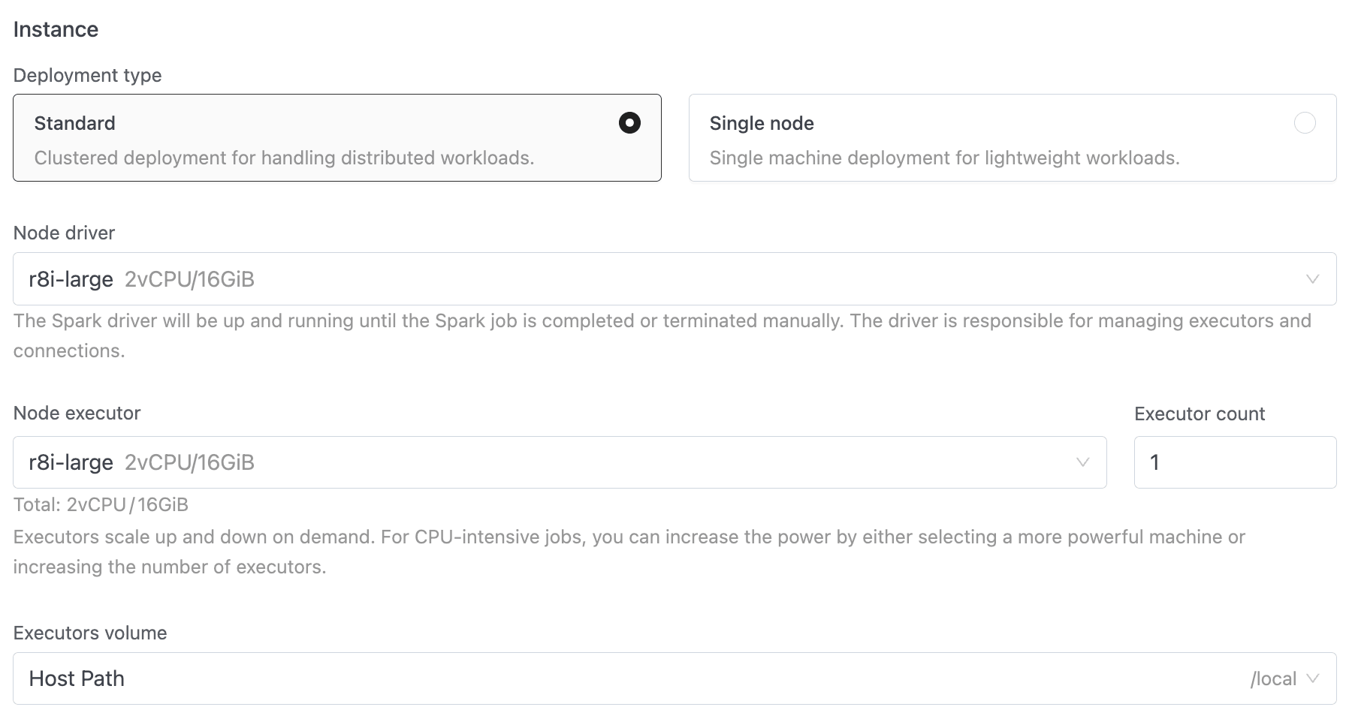Click the Executors volume chevron icon
1346x728 pixels.
[1312, 678]
